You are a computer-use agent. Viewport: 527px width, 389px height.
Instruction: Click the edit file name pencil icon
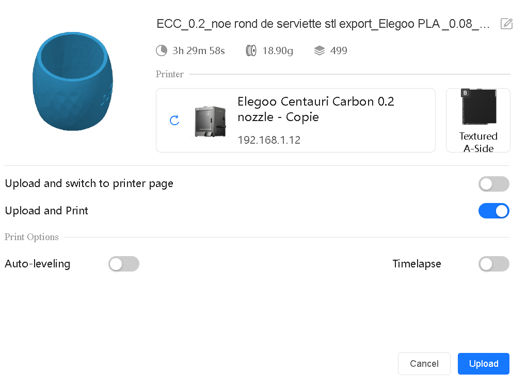(506, 24)
